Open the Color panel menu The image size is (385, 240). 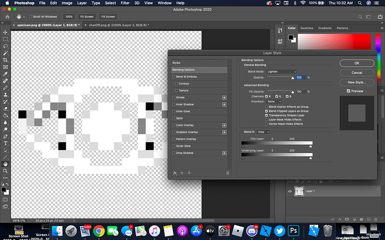[x=382, y=28]
